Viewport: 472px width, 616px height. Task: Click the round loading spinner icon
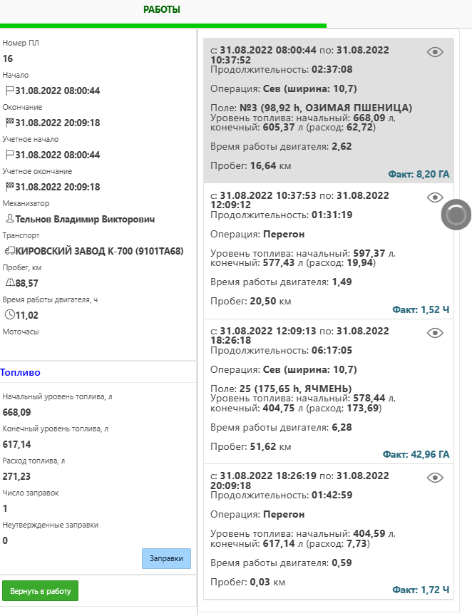(x=456, y=215)
